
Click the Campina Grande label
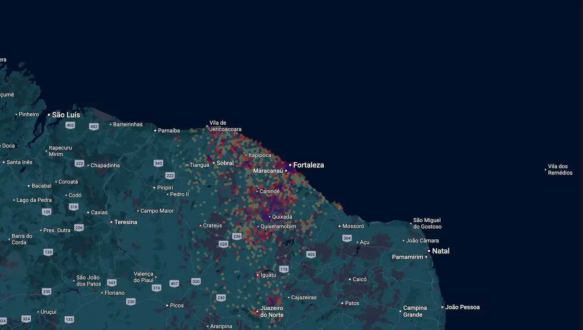click(x=415, y=311)
